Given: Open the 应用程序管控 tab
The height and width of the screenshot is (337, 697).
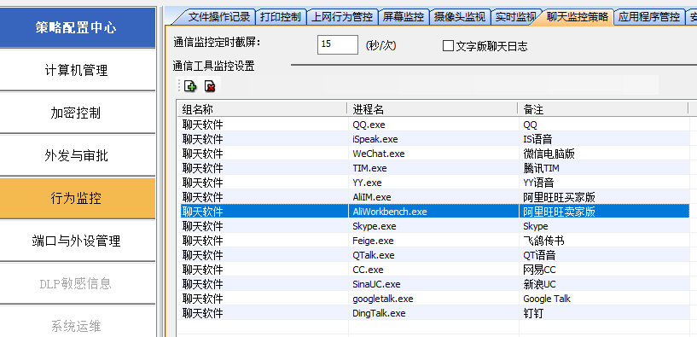Looking at the screenshot, I should pos(649,17).
